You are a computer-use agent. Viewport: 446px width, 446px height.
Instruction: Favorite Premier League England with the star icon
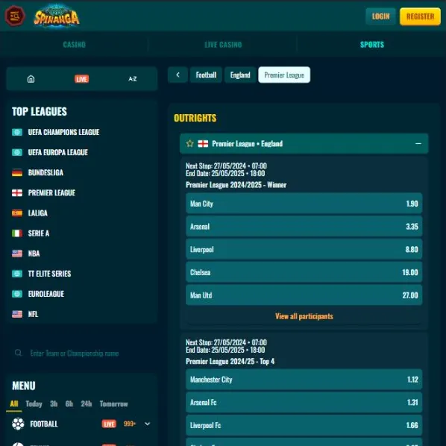189,144
